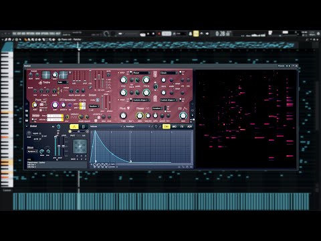Click the FL Studio record button

[159, 33]
